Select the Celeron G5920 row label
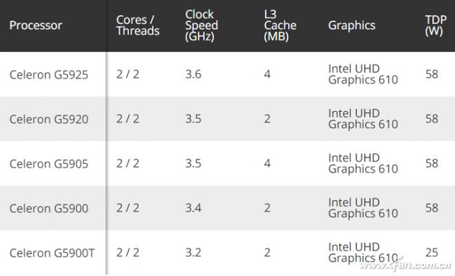The image size is (455, 276). [x=49, y=119]
